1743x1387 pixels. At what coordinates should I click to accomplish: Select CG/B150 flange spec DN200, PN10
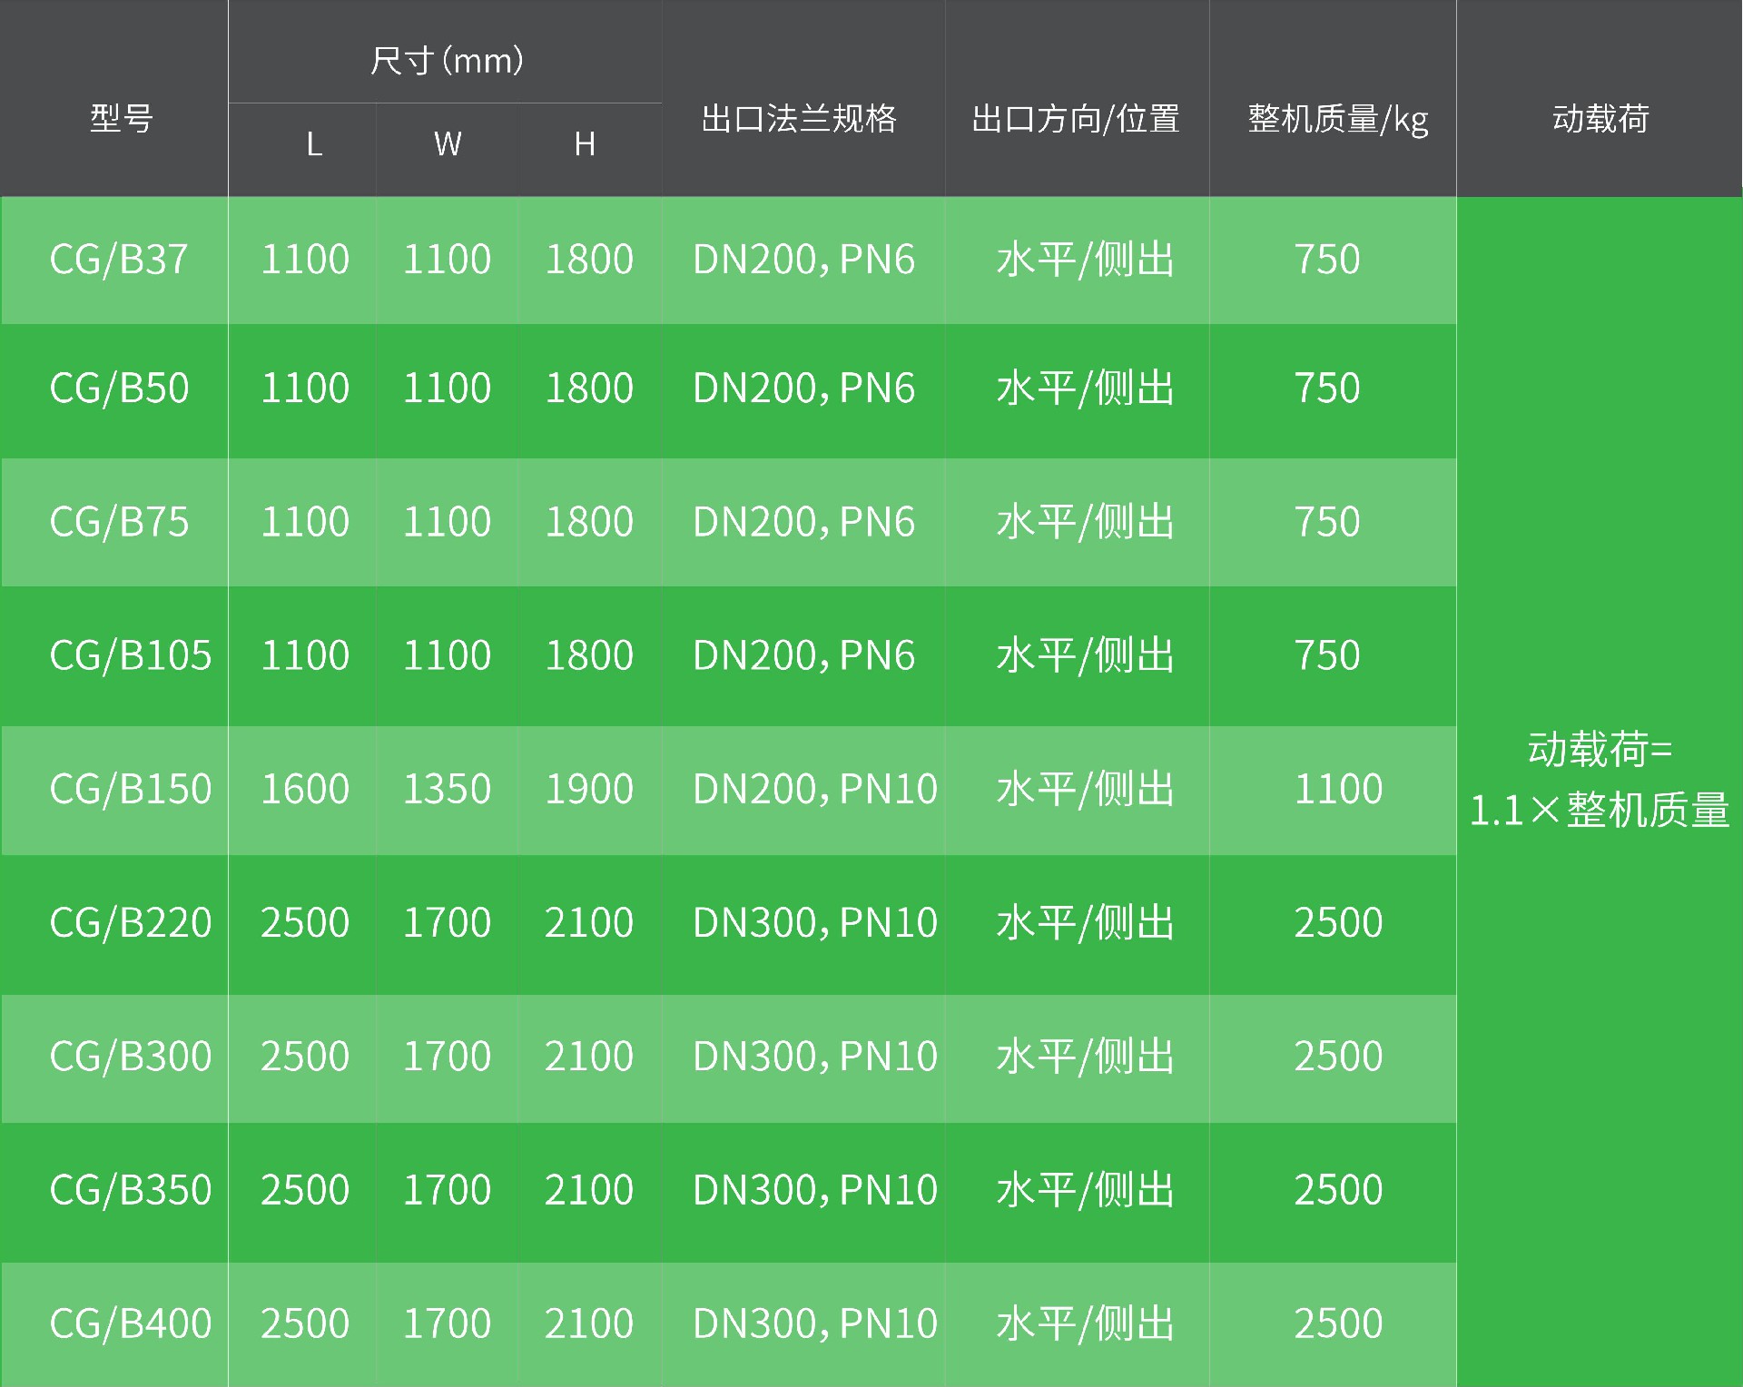point(814,789)
